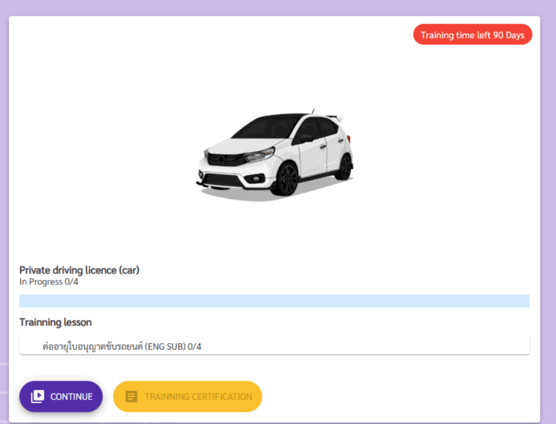Click the video playlist icon on Continue
This screenshot has height=424, width=556.
37,396
